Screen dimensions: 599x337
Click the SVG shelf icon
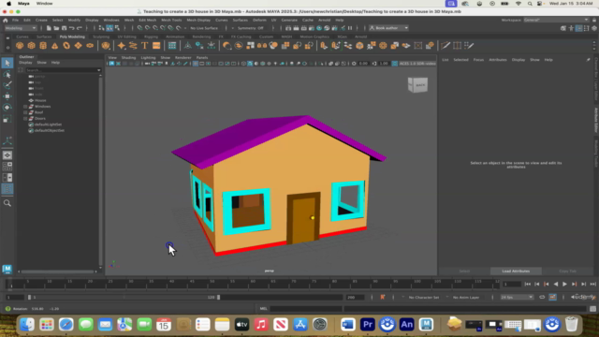pyautogui.click(x=156, y=46)
